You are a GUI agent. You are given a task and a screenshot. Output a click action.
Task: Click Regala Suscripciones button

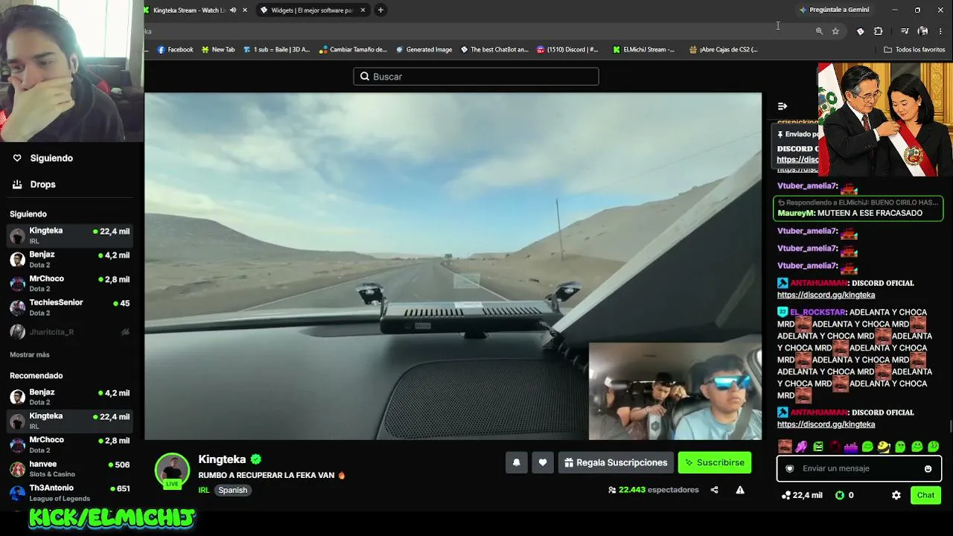616,463
